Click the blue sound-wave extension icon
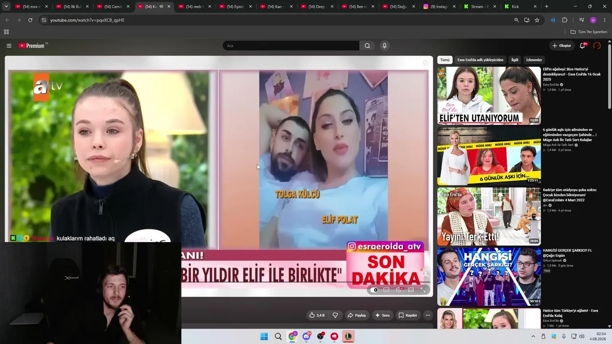 (x=553, y=20)
